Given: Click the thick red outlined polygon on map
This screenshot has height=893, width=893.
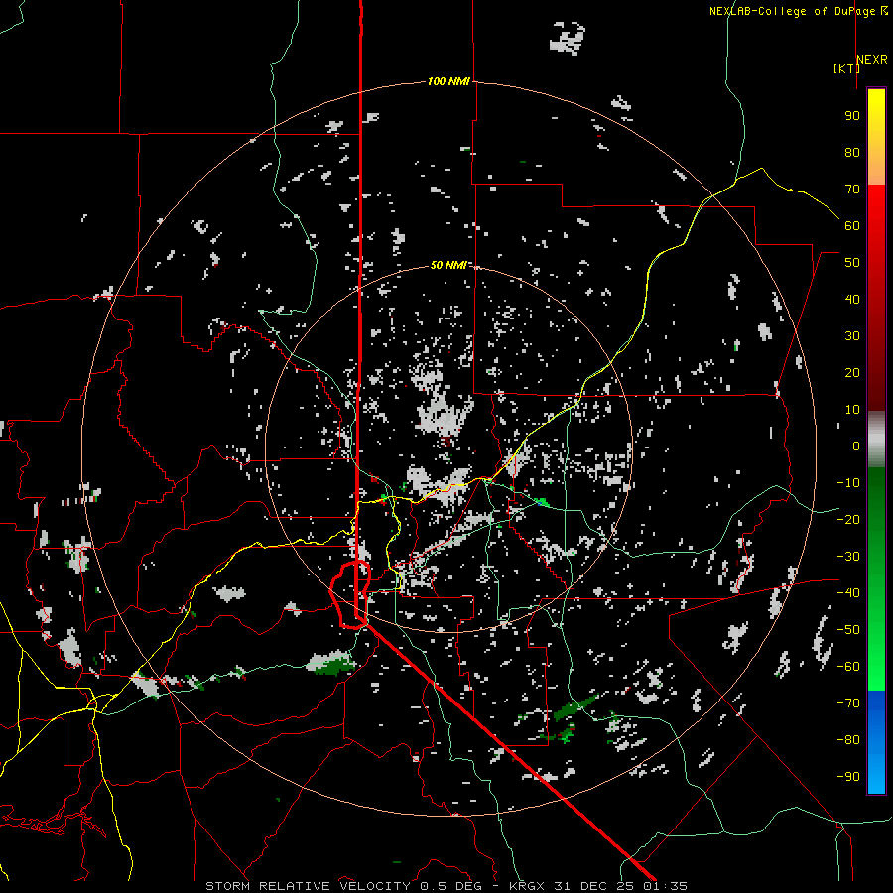Looking at the screenshot, I should pos(350,594).
